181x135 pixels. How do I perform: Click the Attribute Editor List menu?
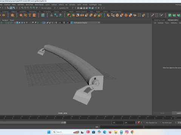(155, 23)
